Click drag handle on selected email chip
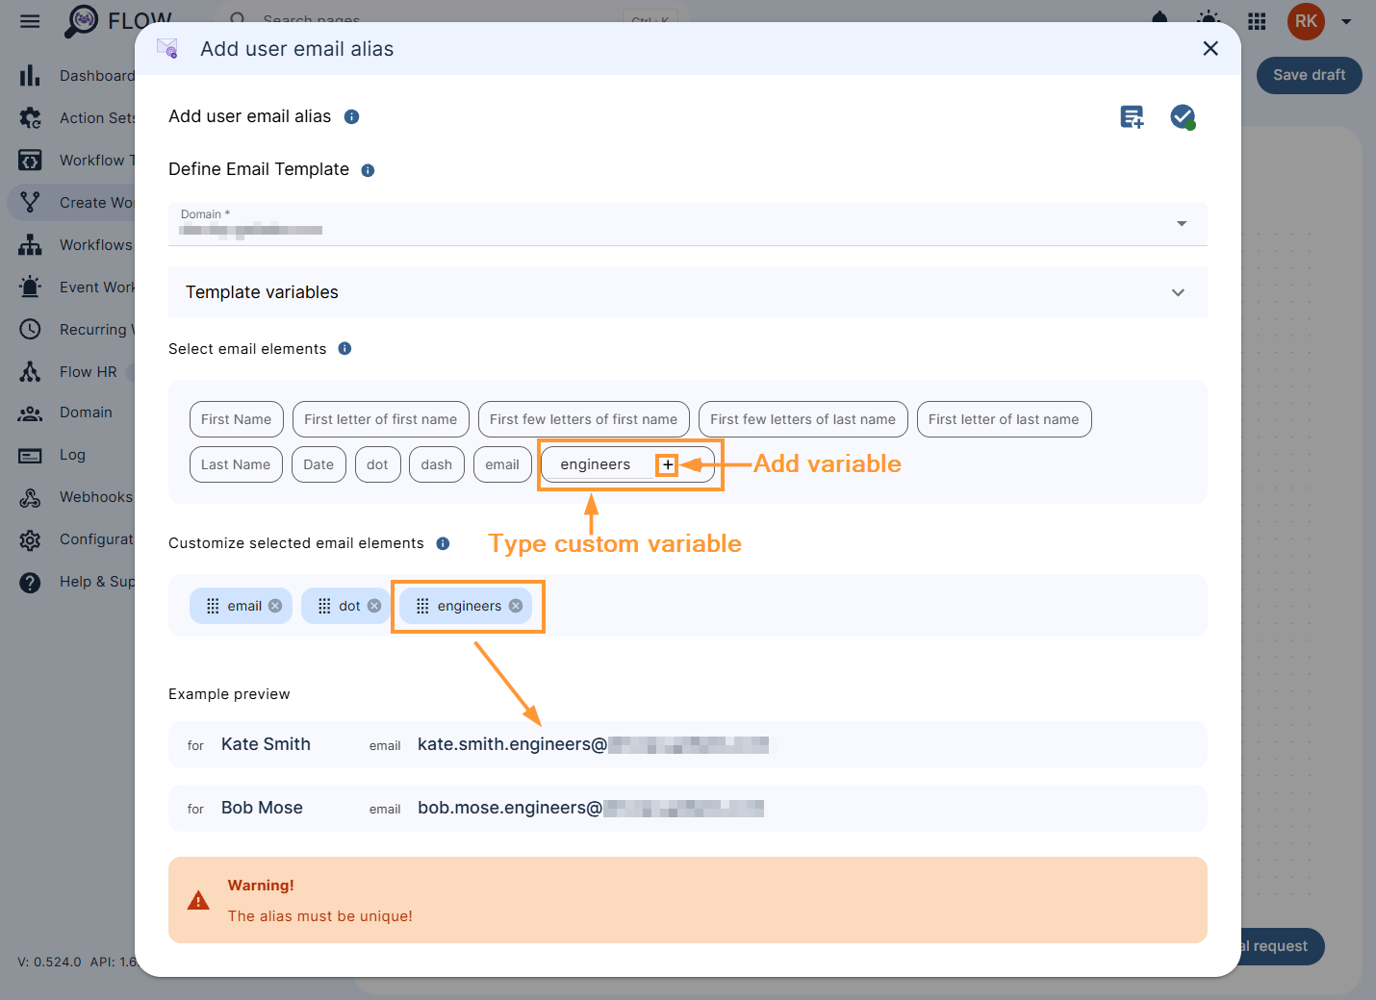The width and height of the screenshot is (1376, 1000). [x=213, y=606]
